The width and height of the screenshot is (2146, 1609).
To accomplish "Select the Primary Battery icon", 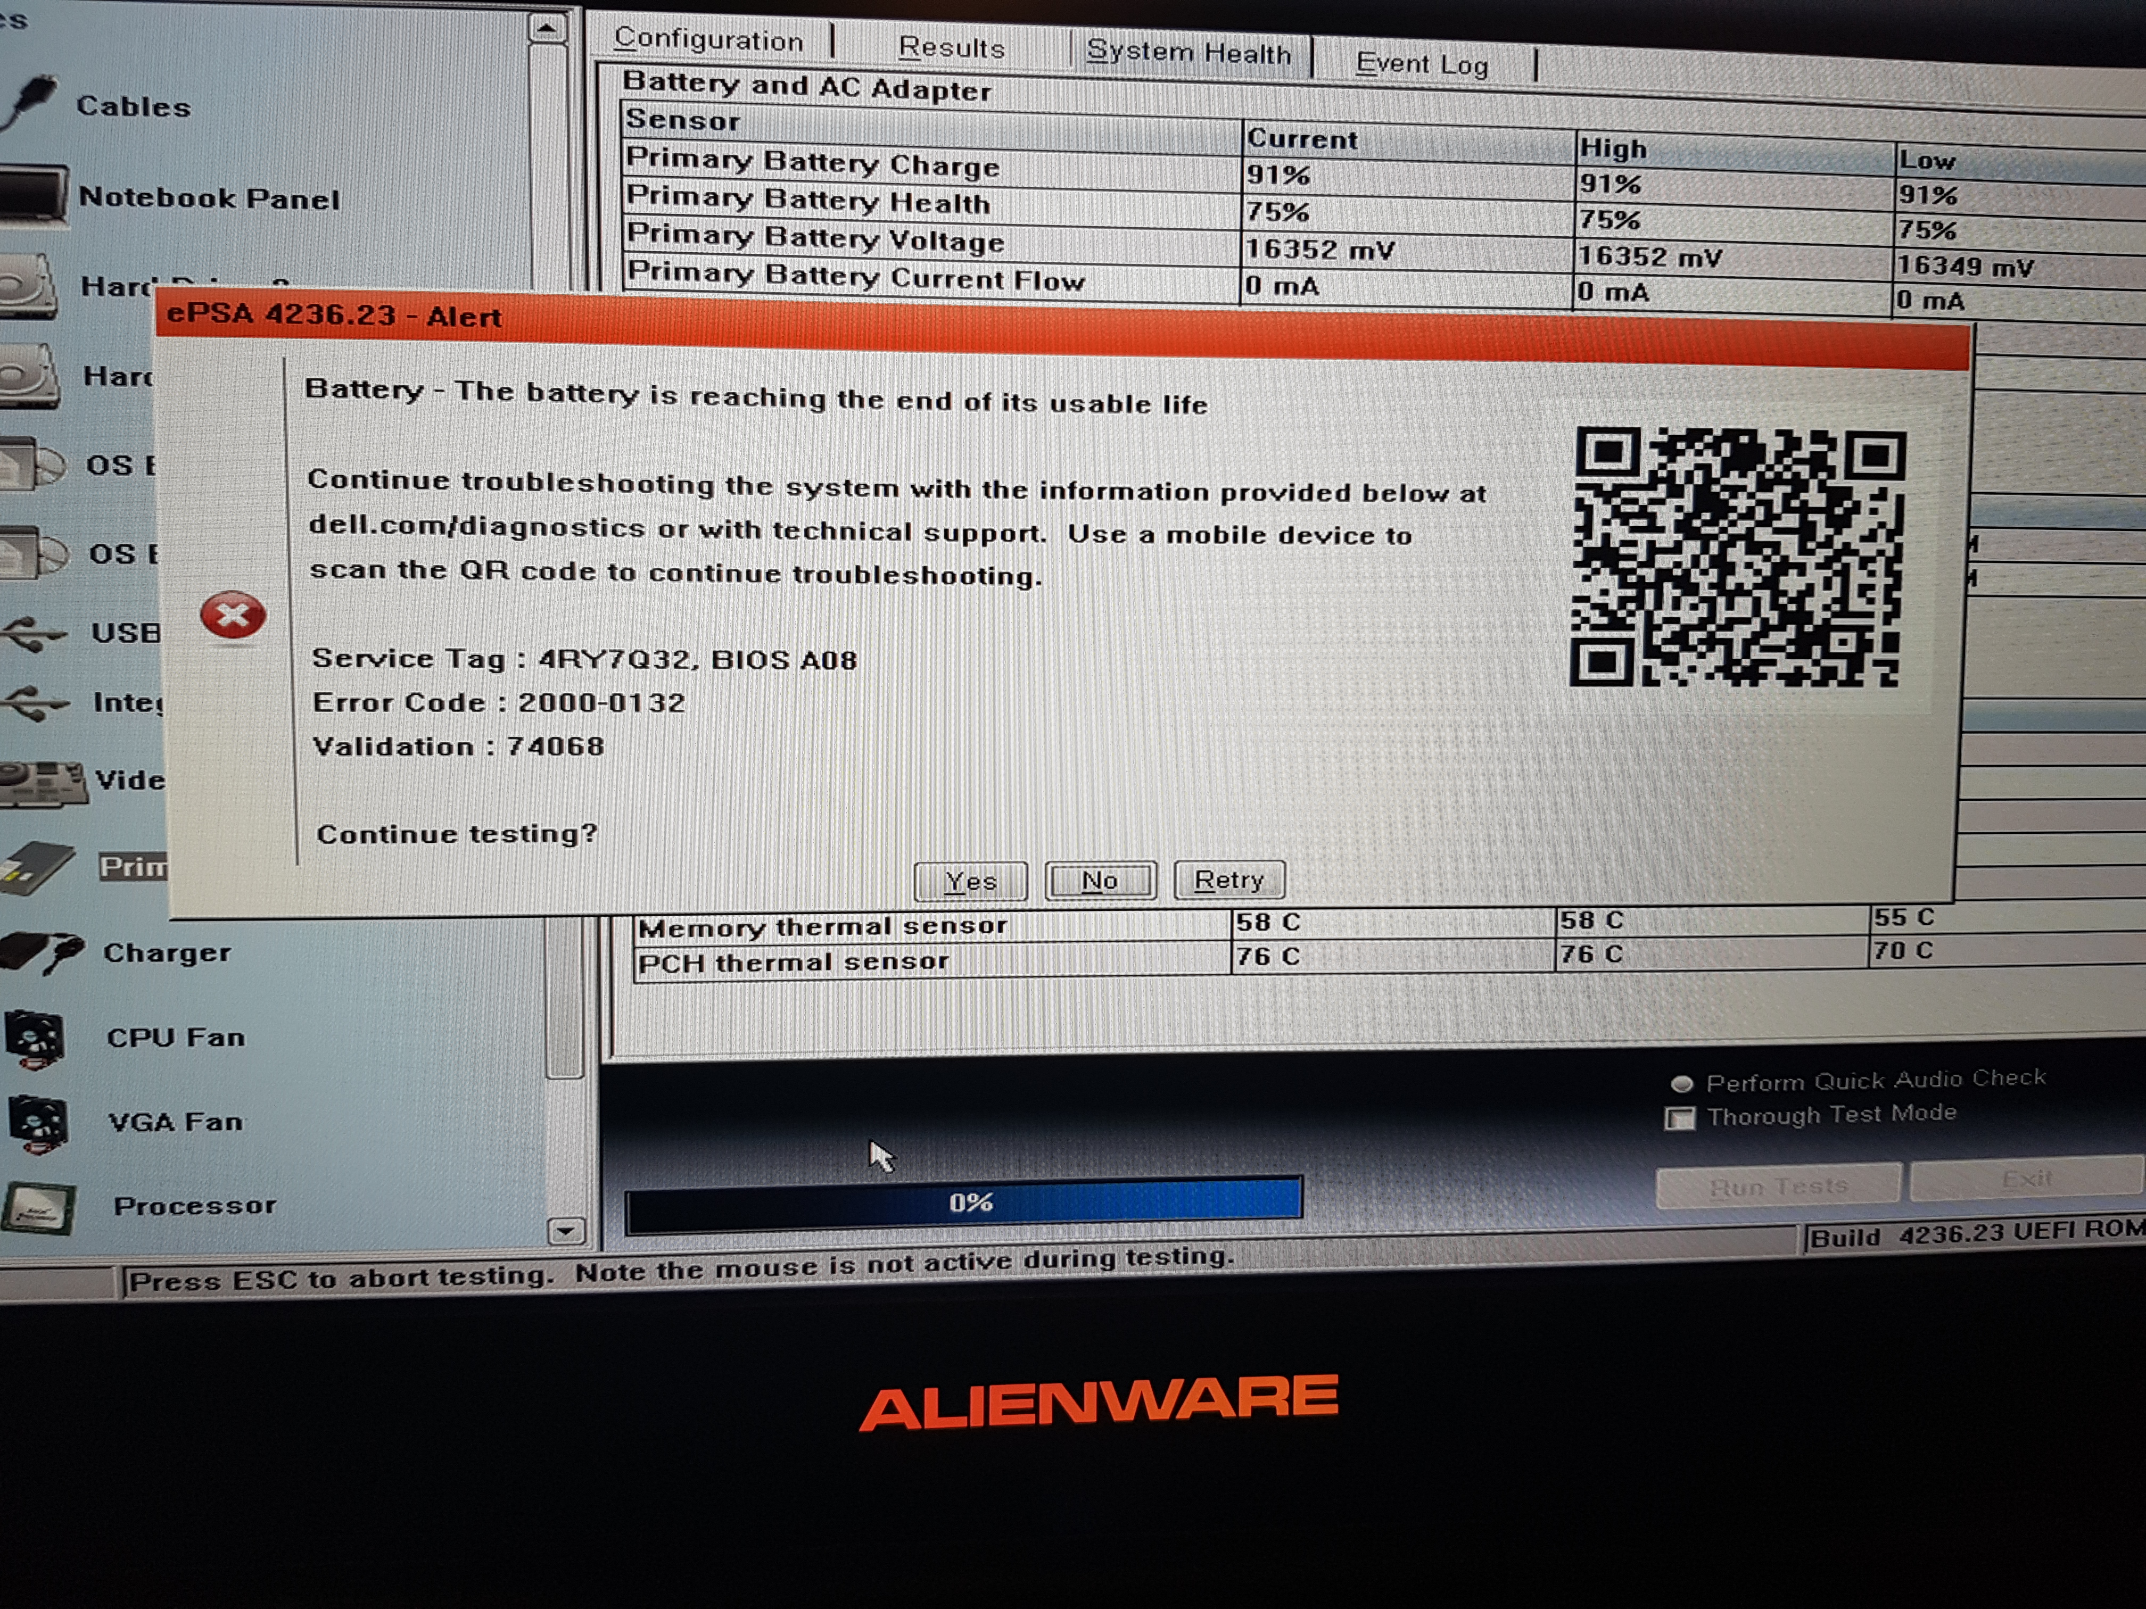I will coord(37,868).
